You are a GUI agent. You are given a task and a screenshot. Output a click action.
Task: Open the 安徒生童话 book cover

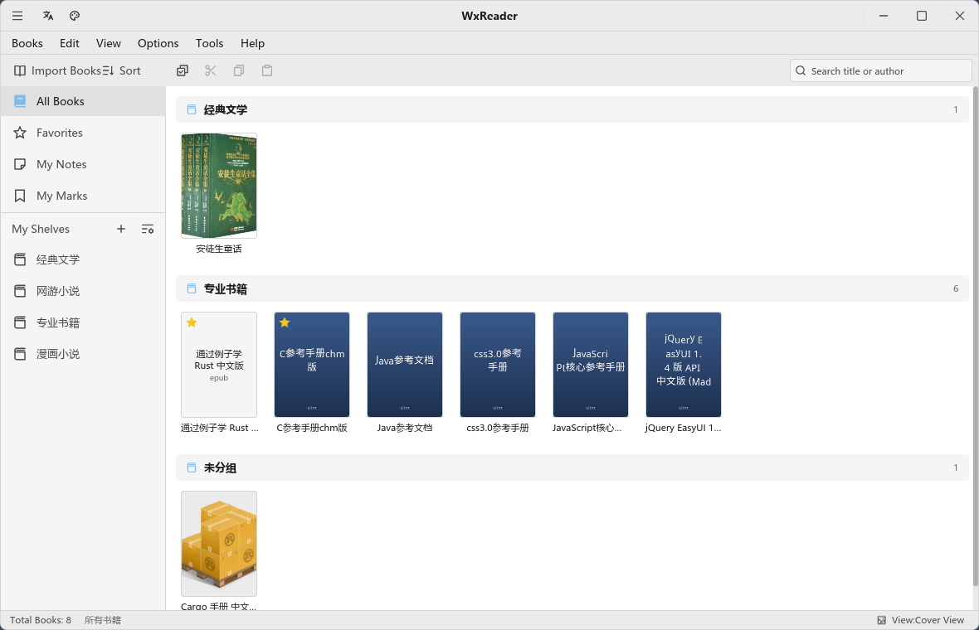[x=219, y=185]
